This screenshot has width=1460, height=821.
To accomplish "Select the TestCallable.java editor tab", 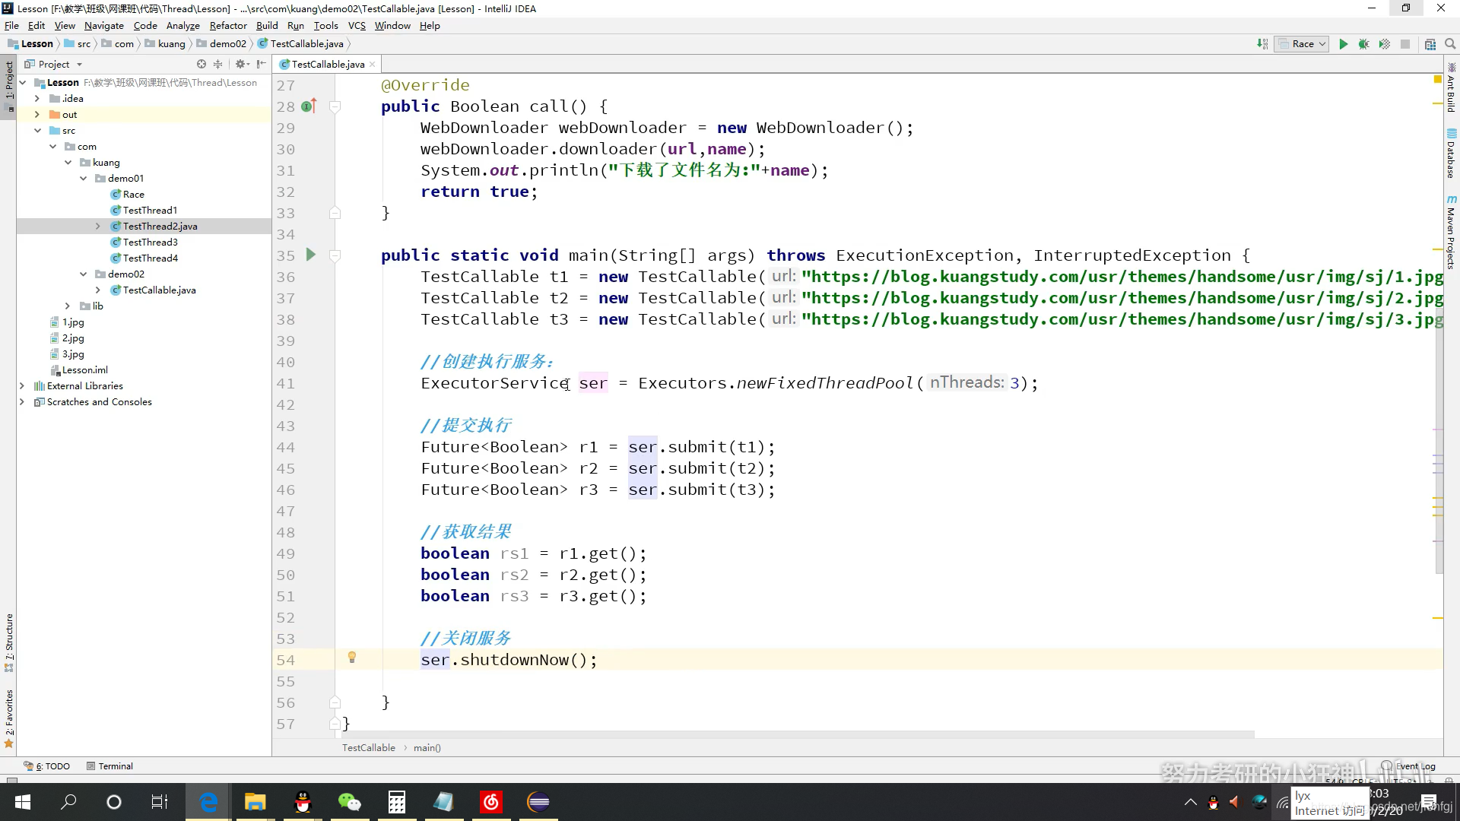I will 328,65.
